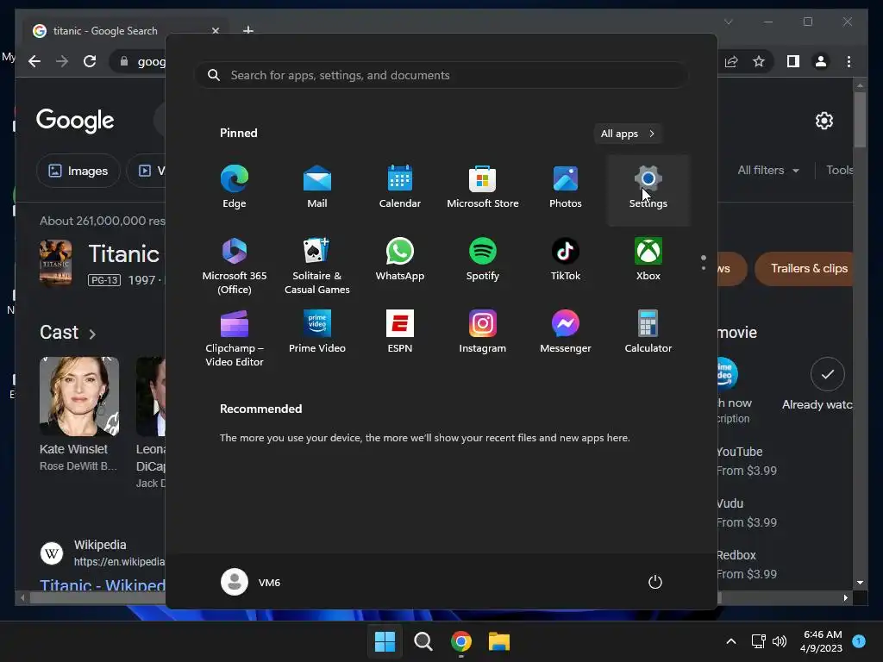Open volume control in system tray

coord(780,641)
